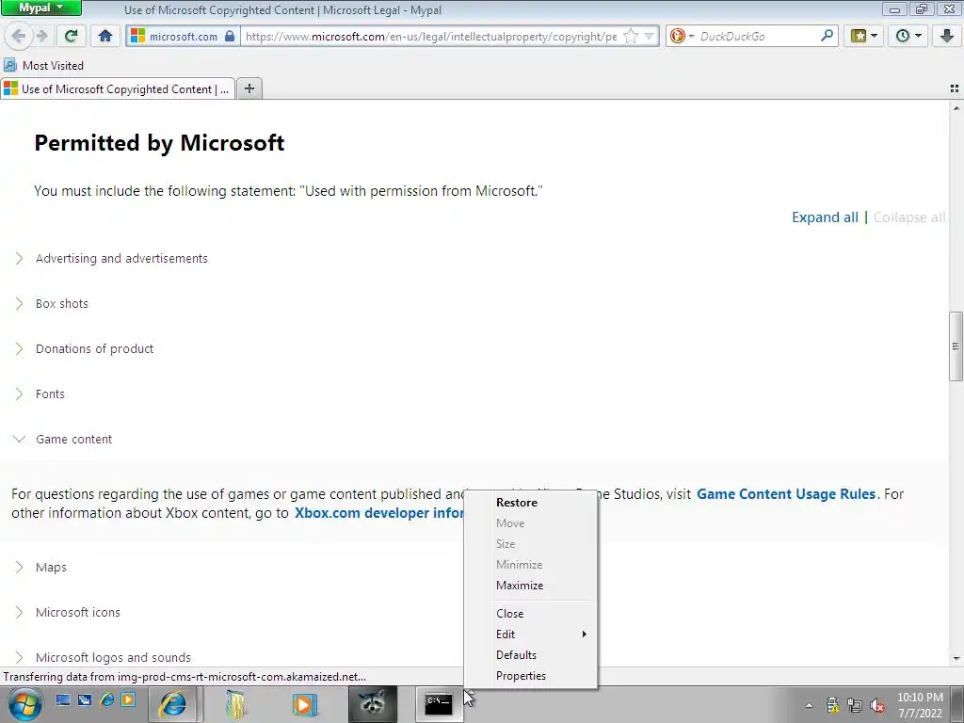Open Windows Media Player from the taskbar

305,704
